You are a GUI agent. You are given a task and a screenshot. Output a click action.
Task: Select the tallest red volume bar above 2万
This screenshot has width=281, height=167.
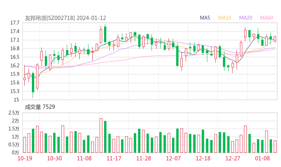tap(101, 135)
